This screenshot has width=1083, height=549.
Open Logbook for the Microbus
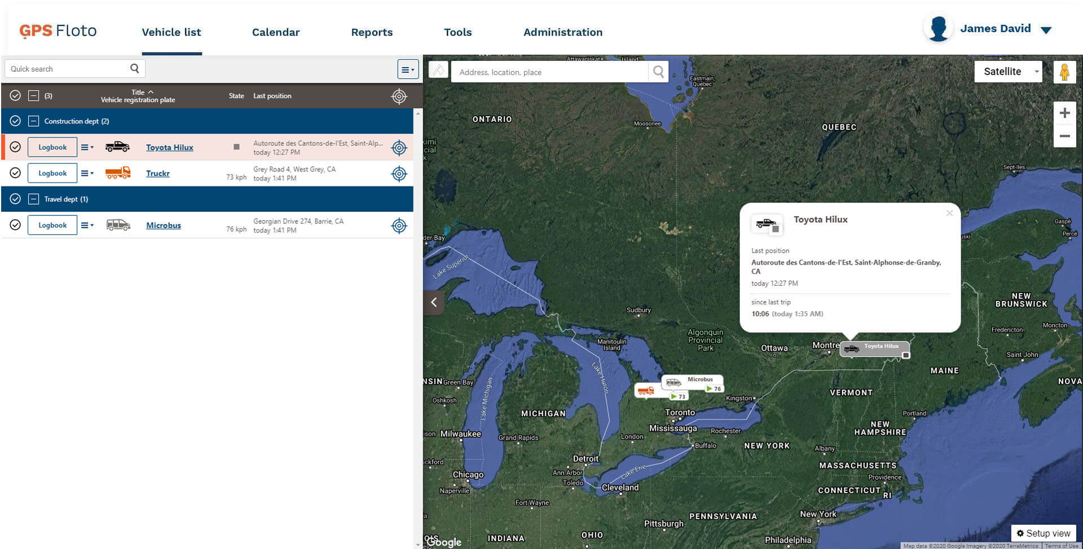click(x=52, y=225)
